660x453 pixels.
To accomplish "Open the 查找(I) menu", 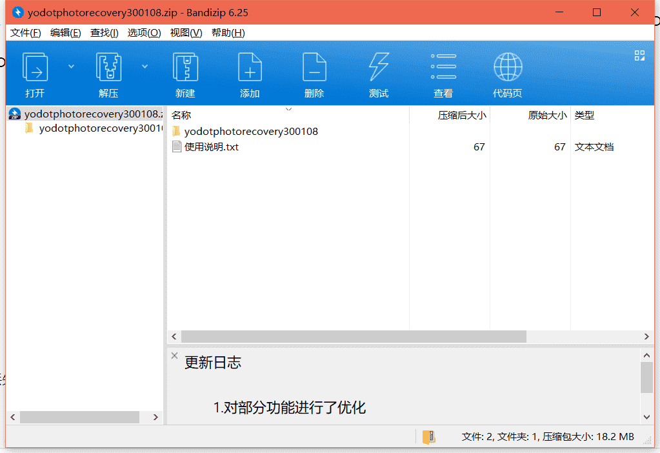I will [104, 33].
